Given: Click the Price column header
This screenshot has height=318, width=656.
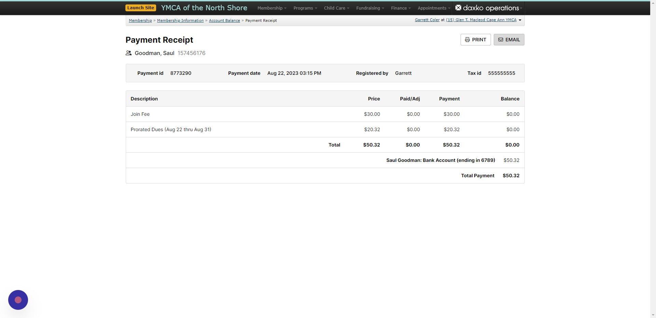Looking at the screenshot, I should (x=374, y=99).
